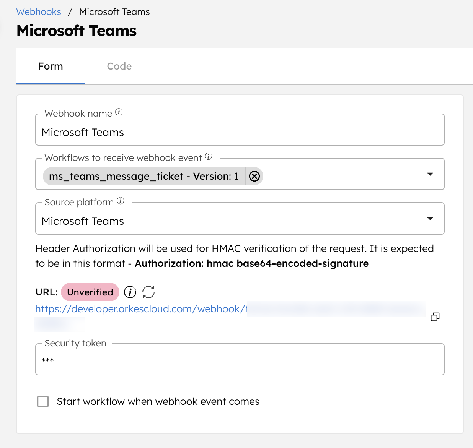Click inside the Security token field
The width and height of the screenshot is (473, 448).
point(240,359)
